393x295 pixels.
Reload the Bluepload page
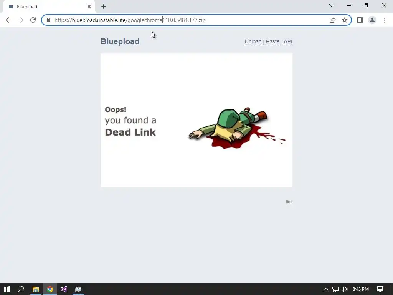(x=33, y=20)
